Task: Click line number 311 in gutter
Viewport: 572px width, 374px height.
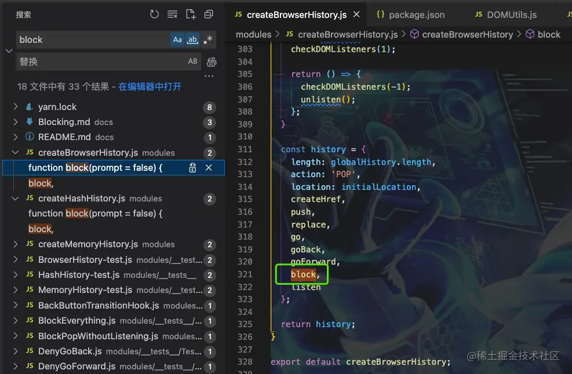Action: tap(245, 149)
